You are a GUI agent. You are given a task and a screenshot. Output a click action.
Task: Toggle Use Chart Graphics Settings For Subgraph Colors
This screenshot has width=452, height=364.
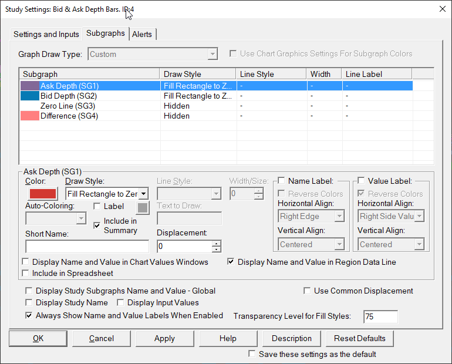[x=233, y=53]
